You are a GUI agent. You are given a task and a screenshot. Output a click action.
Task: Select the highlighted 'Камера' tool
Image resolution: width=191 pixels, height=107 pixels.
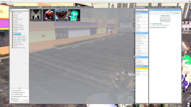coord(142,68)
